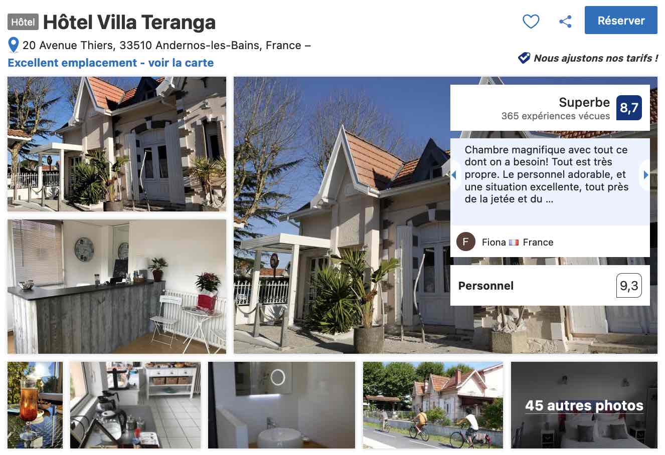
Task: Open top-left villa exterior photo
Action: [x=117, y=144]
